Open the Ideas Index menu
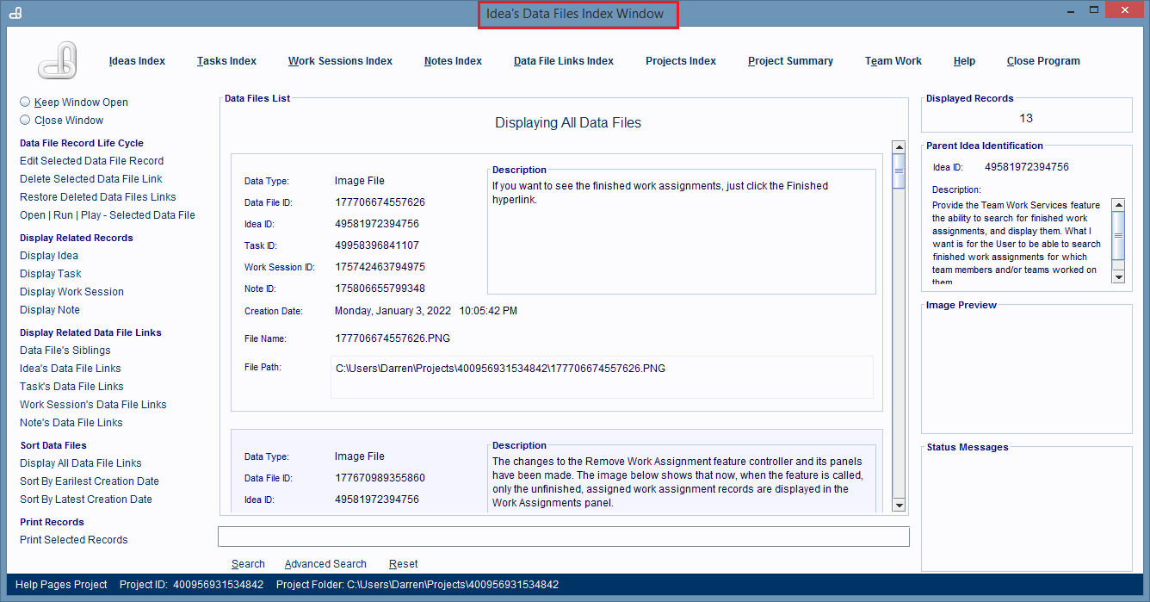This screenshot has width=1150, height=602. coord(137,61)
